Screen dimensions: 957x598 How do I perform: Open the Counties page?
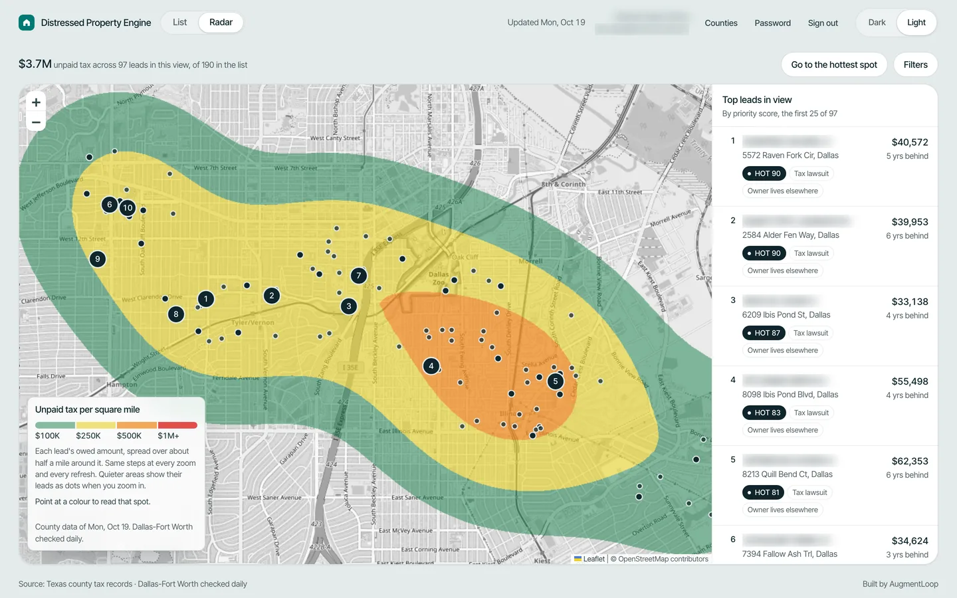[x=721, y=23]
